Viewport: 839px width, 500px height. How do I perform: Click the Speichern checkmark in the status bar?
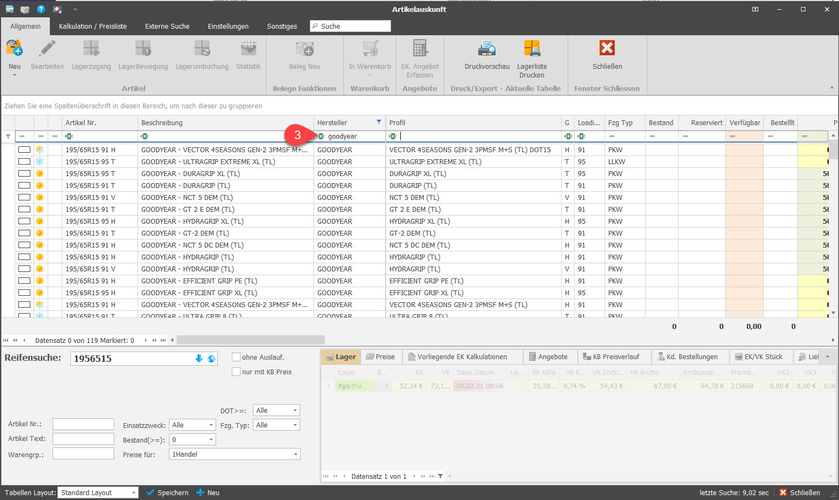pos(167,492)
